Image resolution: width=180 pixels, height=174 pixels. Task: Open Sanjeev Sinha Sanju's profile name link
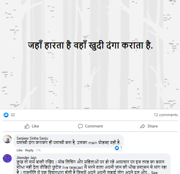(x=32, y=138)
